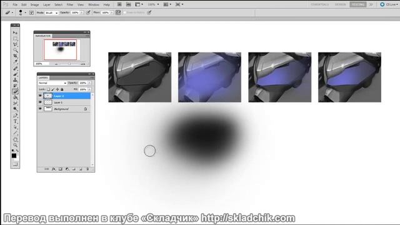Hide Background layer visibility eye
The image size is (400, 225).
point(40,109)
